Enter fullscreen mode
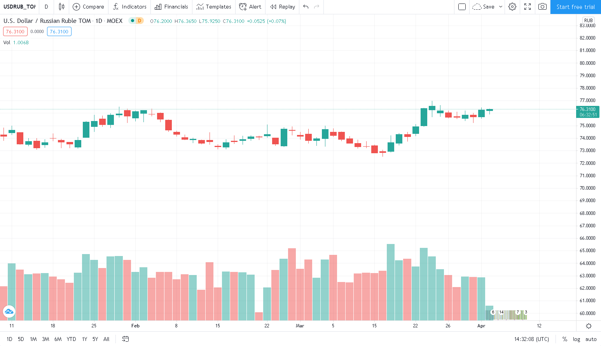The width and height of the screenshot is (601, 346). [x=528, y=7]
